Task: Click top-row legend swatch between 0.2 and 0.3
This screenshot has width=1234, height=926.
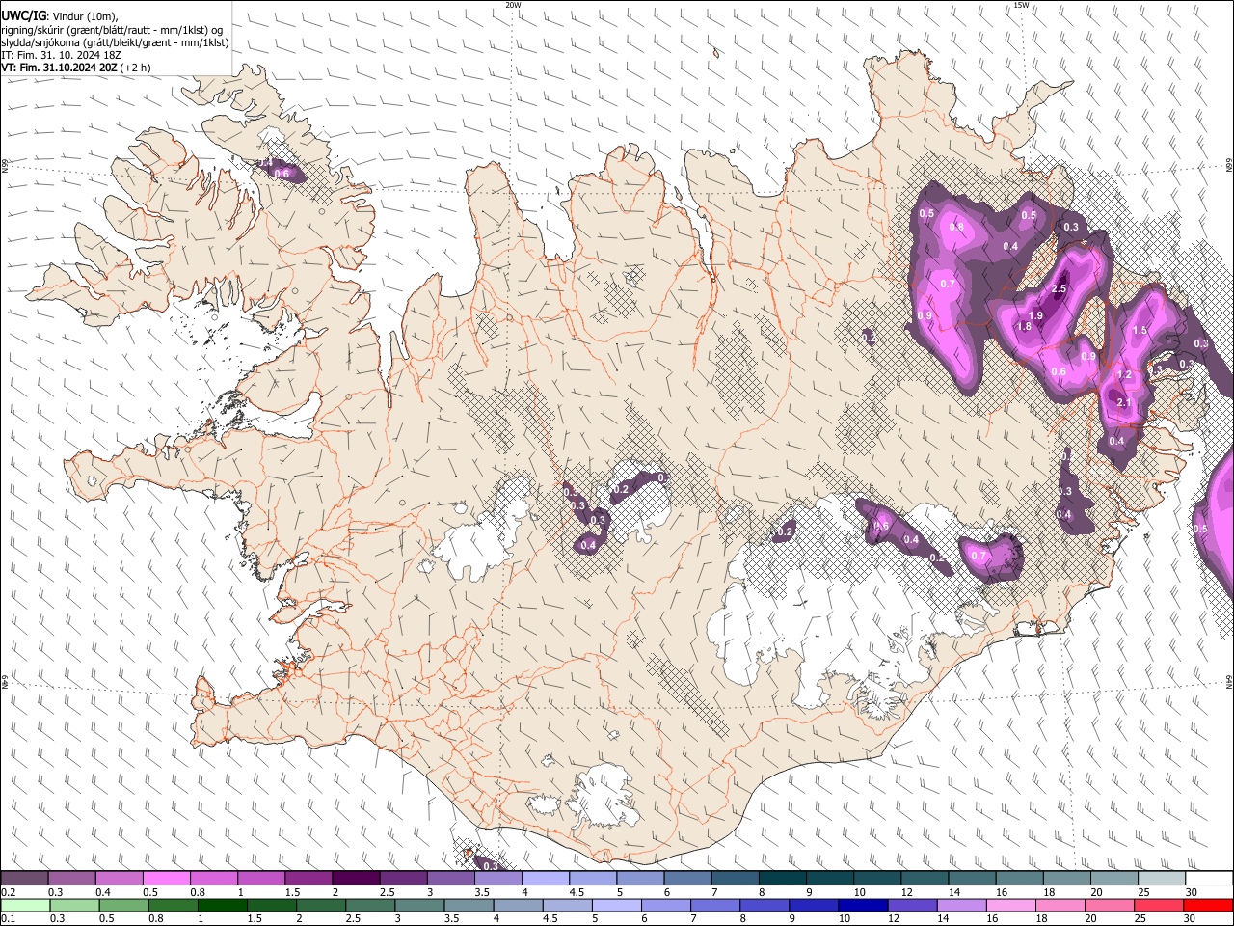Action: pos(25,879)
